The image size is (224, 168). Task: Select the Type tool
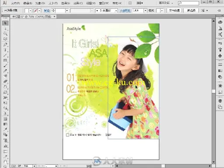point(5,50)
